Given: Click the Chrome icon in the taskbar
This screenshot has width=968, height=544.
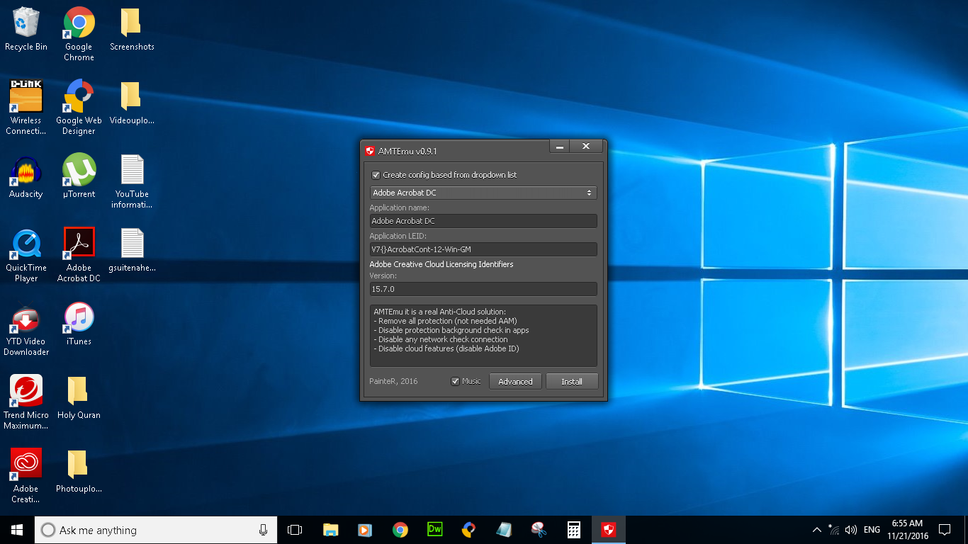Looking at the screenshot, I should point(400,530).
